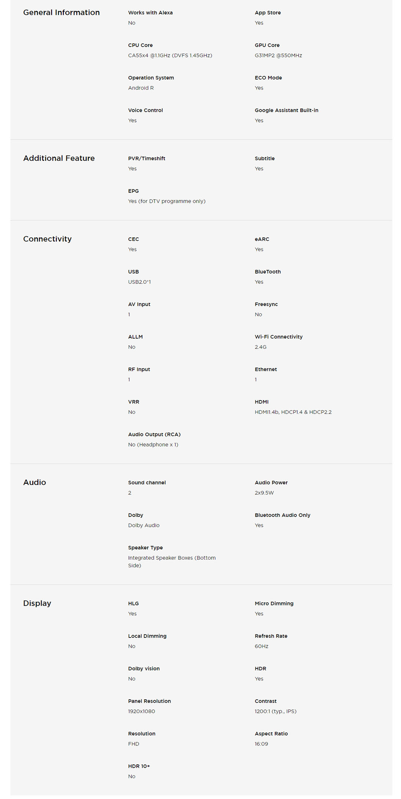
Task: Click the HDMI1.4b, HDCP value text
Action: (293, 412)
